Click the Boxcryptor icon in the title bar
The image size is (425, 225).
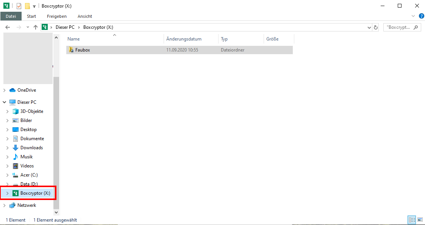coord(6,6)
